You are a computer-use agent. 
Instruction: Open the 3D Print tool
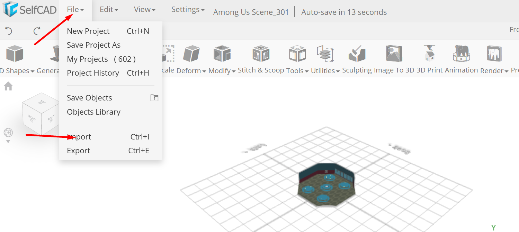[x=429, y=59]
